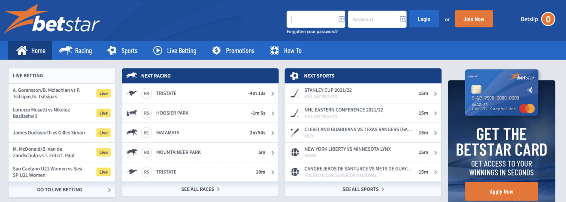Click the hockey icon for NHL Eastern Conference
566x202 pixels.
294,113
